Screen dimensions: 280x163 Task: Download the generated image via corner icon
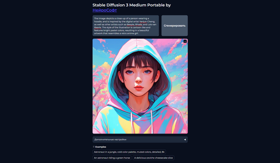[x=185, y=41]
